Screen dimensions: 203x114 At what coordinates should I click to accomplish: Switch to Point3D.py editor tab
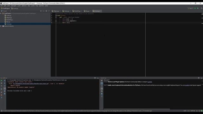pyautogui.click(x=77, y=11)
